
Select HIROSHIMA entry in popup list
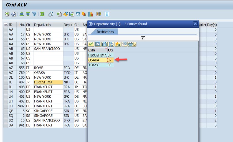coord(97,55)
